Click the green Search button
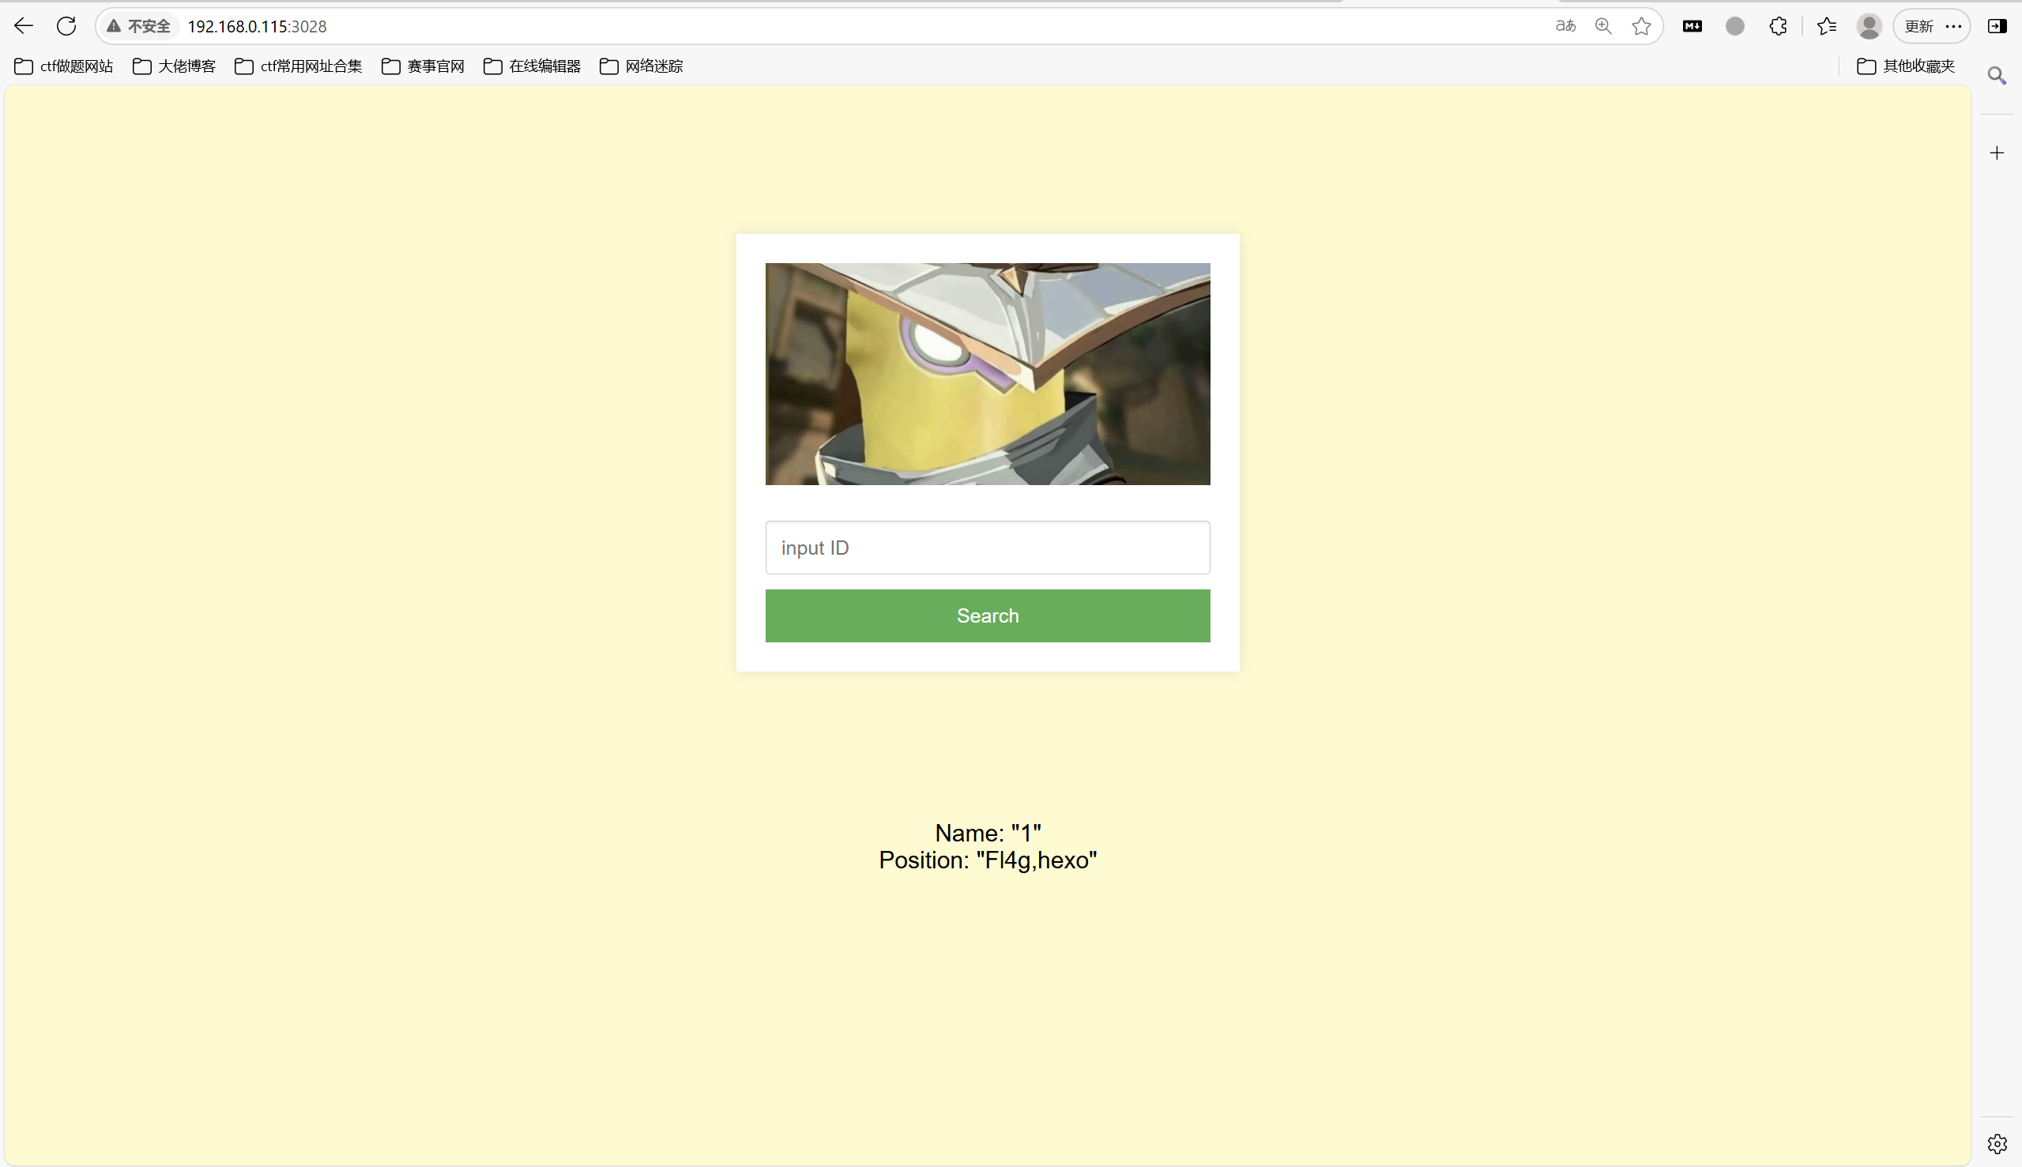The width and height of the screenshot is (2022, 1167). click(988, 615)
